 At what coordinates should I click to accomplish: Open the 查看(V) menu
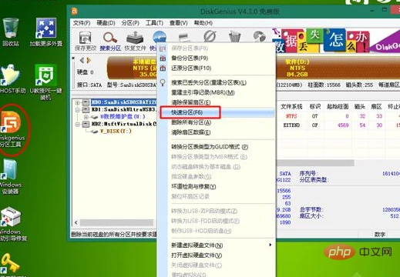tap(179, 23)
